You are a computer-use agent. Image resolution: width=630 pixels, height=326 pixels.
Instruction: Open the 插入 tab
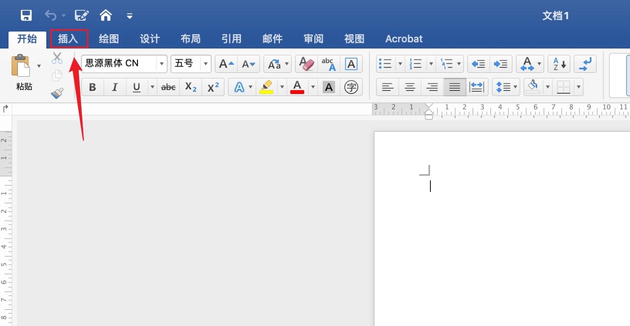[69, 39]
